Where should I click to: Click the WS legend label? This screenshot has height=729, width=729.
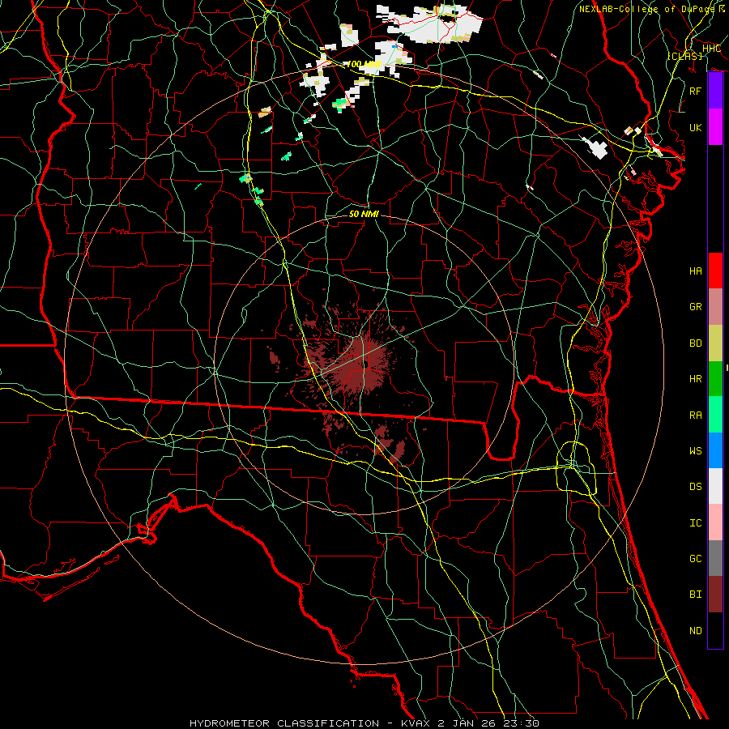click(696, 450)
